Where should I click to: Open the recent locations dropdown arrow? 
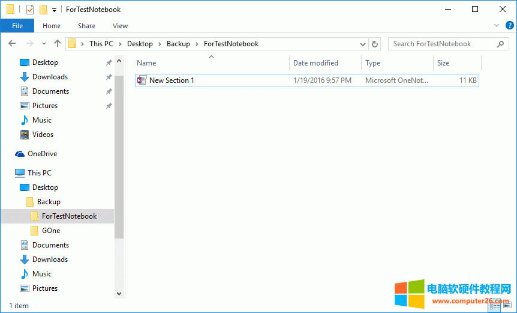[x=44, y=44]
